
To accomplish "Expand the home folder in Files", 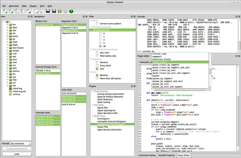I will (7, 36).
